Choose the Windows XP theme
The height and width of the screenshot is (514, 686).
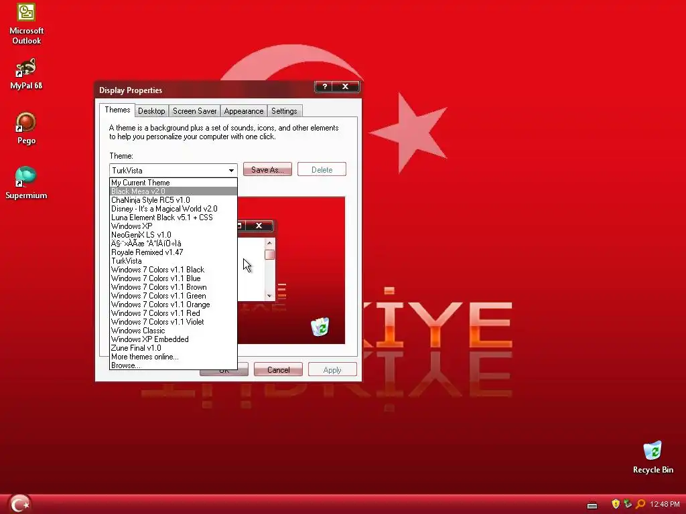[174, 226]
